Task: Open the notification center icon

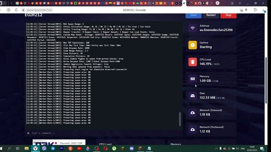Action: point(262,149)
